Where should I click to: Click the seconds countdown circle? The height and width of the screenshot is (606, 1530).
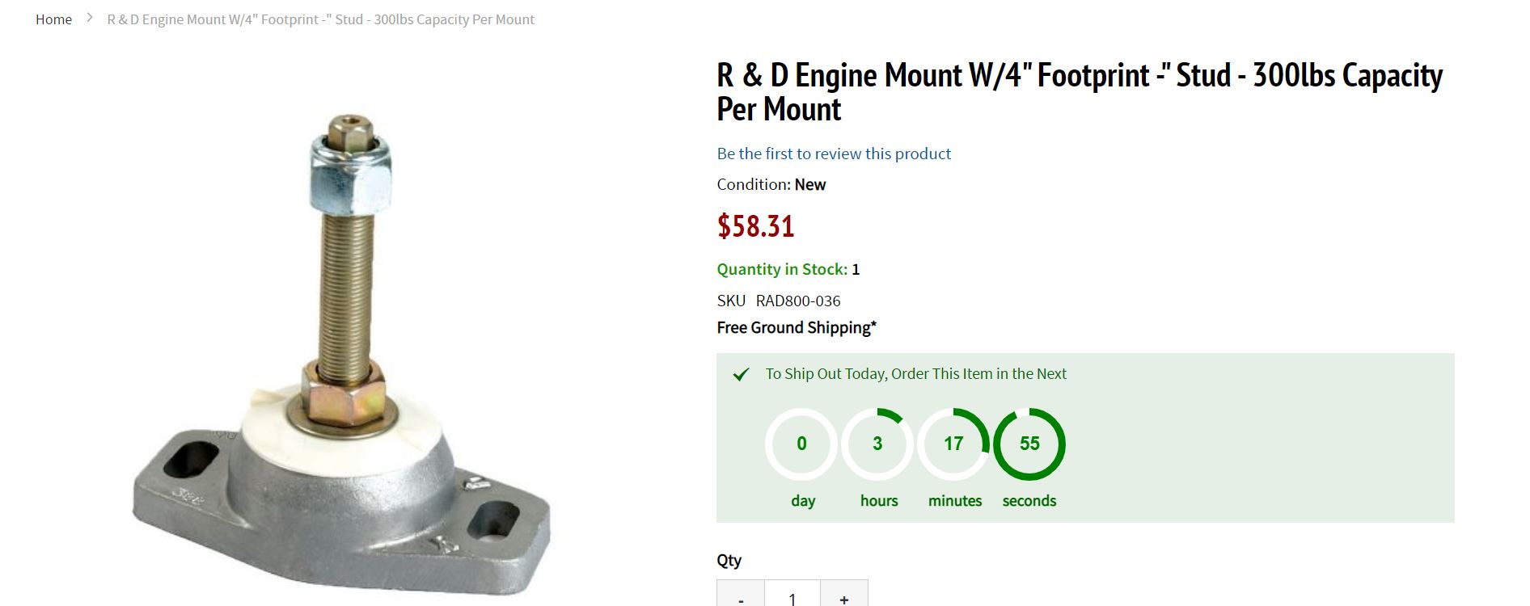[1029, 444]
